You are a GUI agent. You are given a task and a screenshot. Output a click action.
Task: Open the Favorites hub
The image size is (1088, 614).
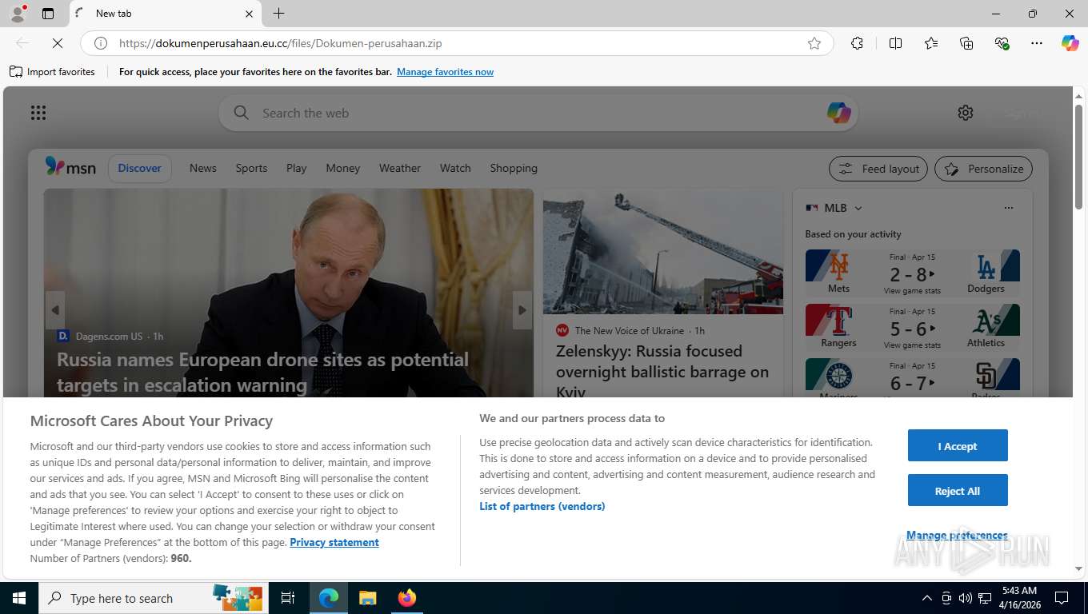click(931, 43)
